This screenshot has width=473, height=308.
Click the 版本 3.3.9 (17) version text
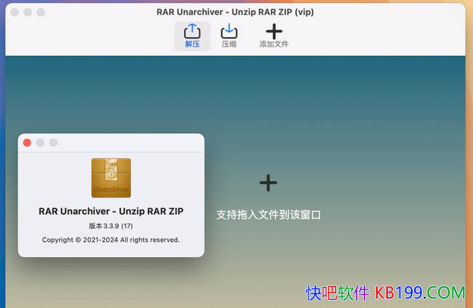[x=111, y=226]
